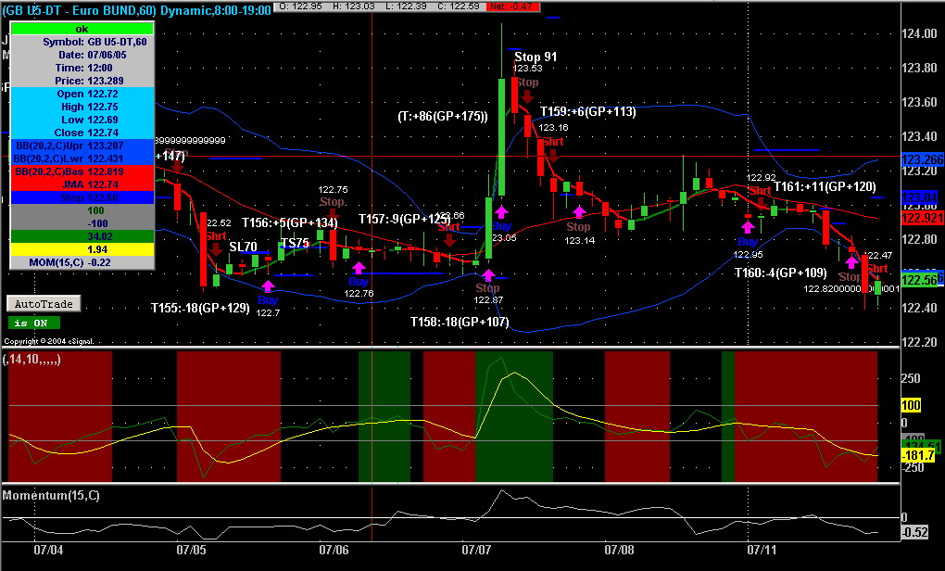Click the High 122.75 row

(x=82, y=107)
